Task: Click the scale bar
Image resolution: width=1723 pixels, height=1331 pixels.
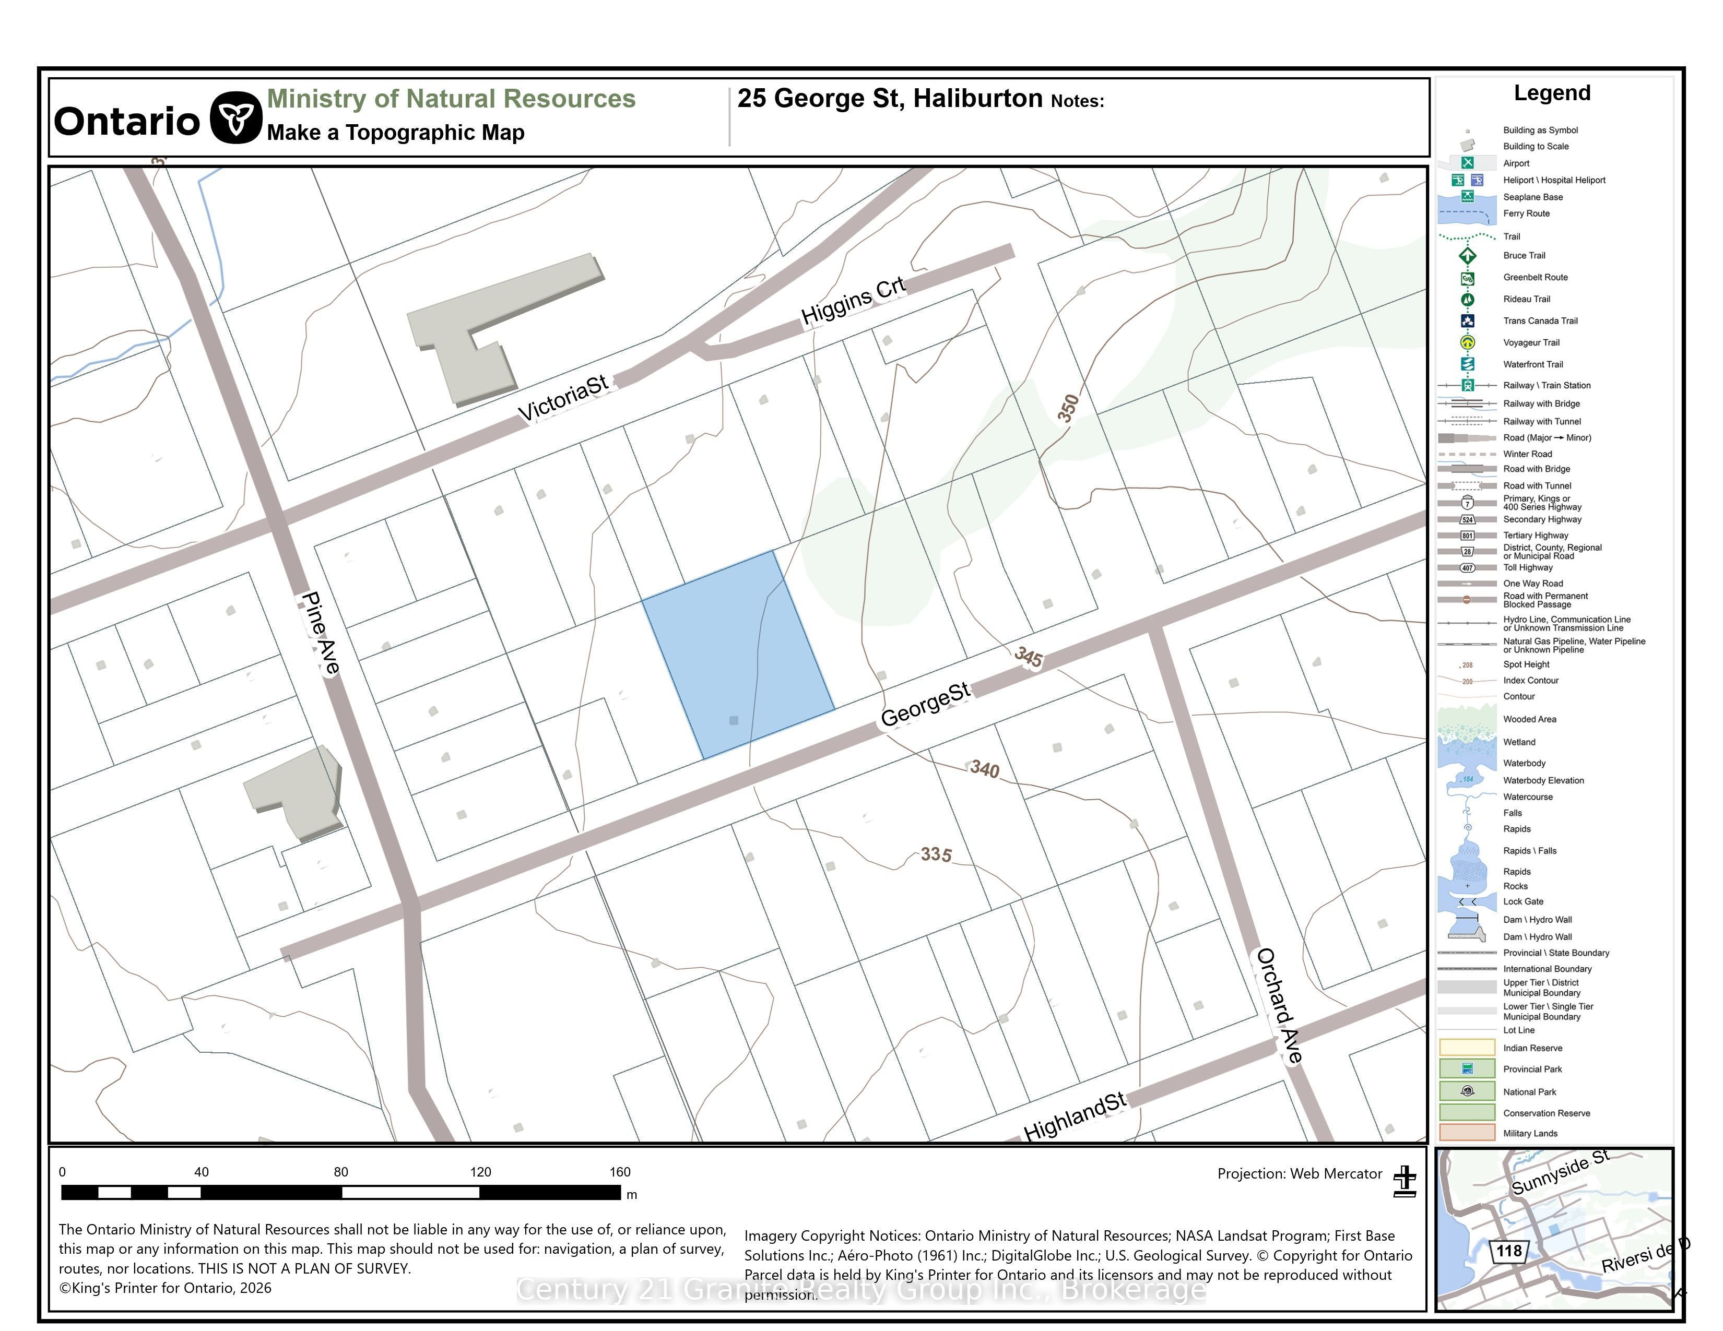Action: pos(341,1192)
